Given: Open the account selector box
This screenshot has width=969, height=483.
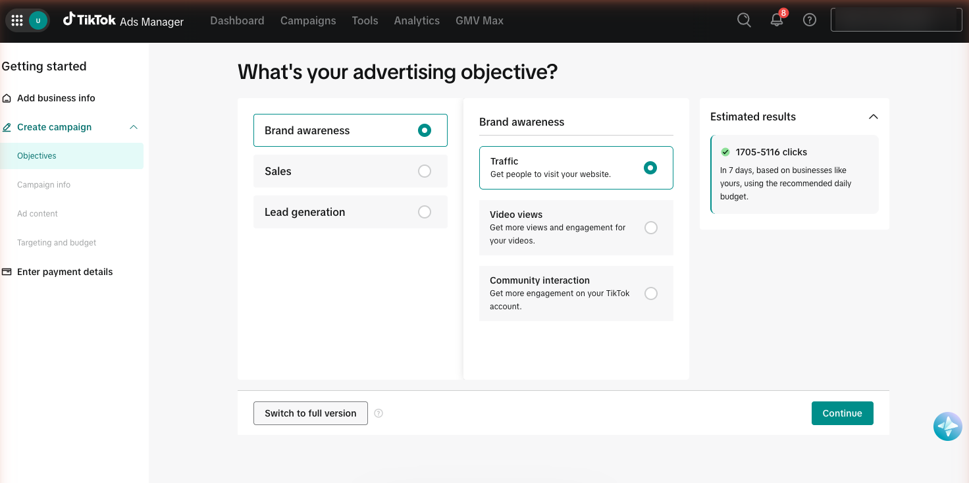Looking at the screenshot, I should tap(897, 20).
